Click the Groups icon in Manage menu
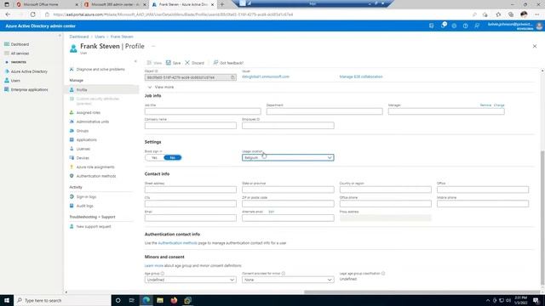Image resolution: width=545 pixels, height=306 pixels. coord(72,130)
